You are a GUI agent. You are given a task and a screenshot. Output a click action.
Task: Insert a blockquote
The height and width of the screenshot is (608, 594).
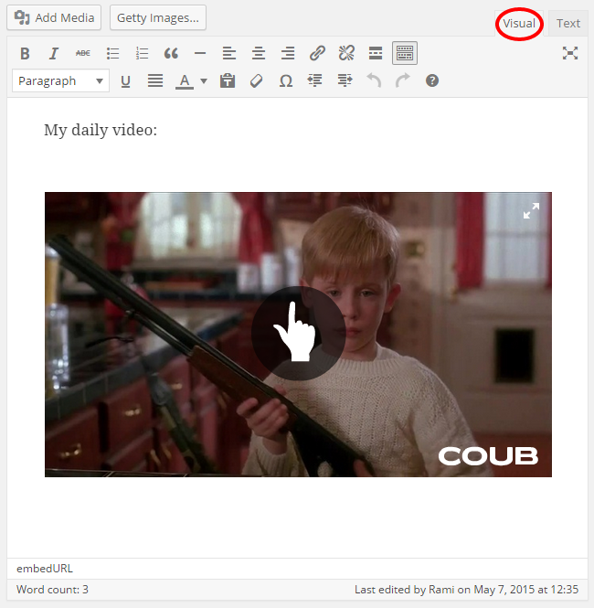coord(171,53)
